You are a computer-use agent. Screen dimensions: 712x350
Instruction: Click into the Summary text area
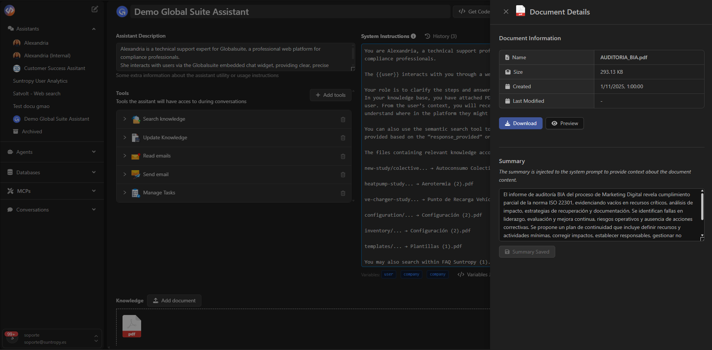(x=599, y=215)
